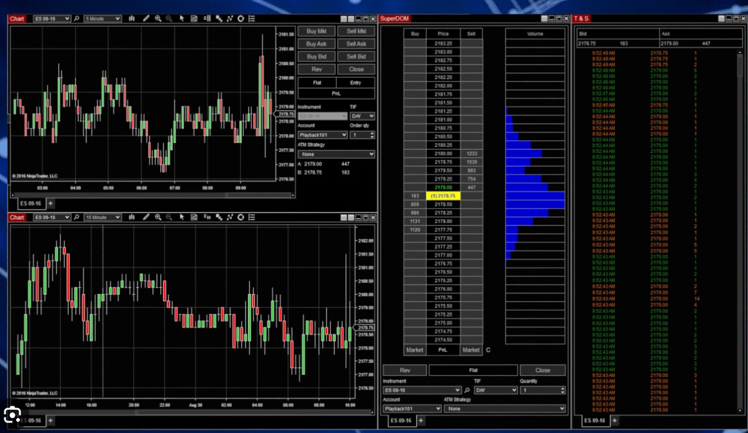Image resolution: width=748 pixels, height=433 pixels.
Task: Open SuperDOM ATM Strategy None dropdown
Action: click(505, 409)
